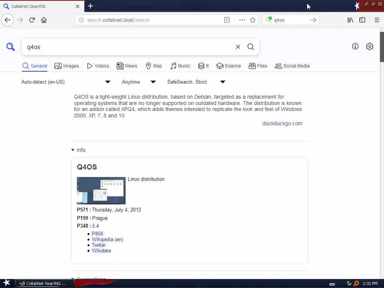Click the Q4OS heading in info box
This screenshot has height=288, width=384.
tap(87, 167)
